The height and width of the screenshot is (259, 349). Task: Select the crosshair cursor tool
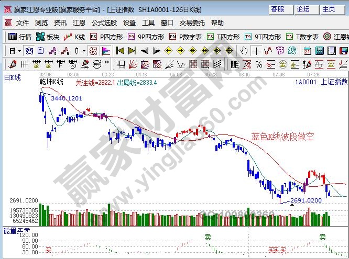[256, 51]
